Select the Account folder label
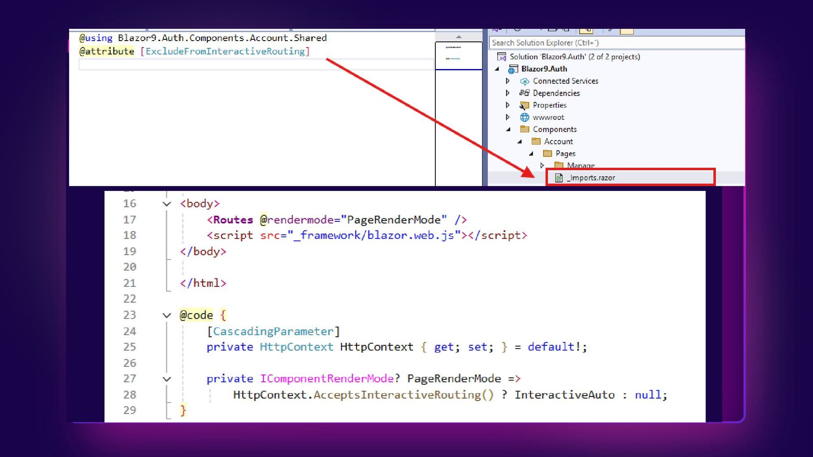 [558, 141]
